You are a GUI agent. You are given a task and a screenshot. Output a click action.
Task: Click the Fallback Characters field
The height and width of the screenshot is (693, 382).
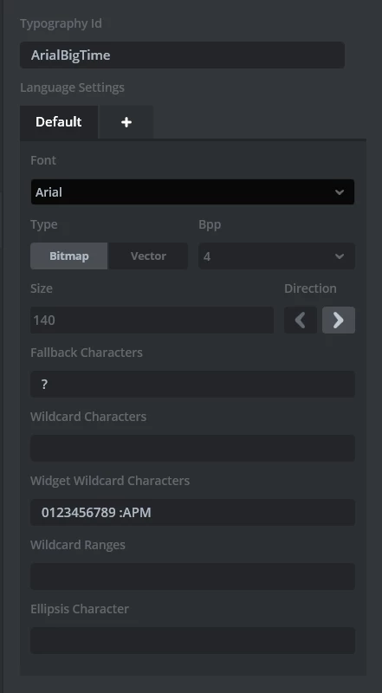coord(192,384)
